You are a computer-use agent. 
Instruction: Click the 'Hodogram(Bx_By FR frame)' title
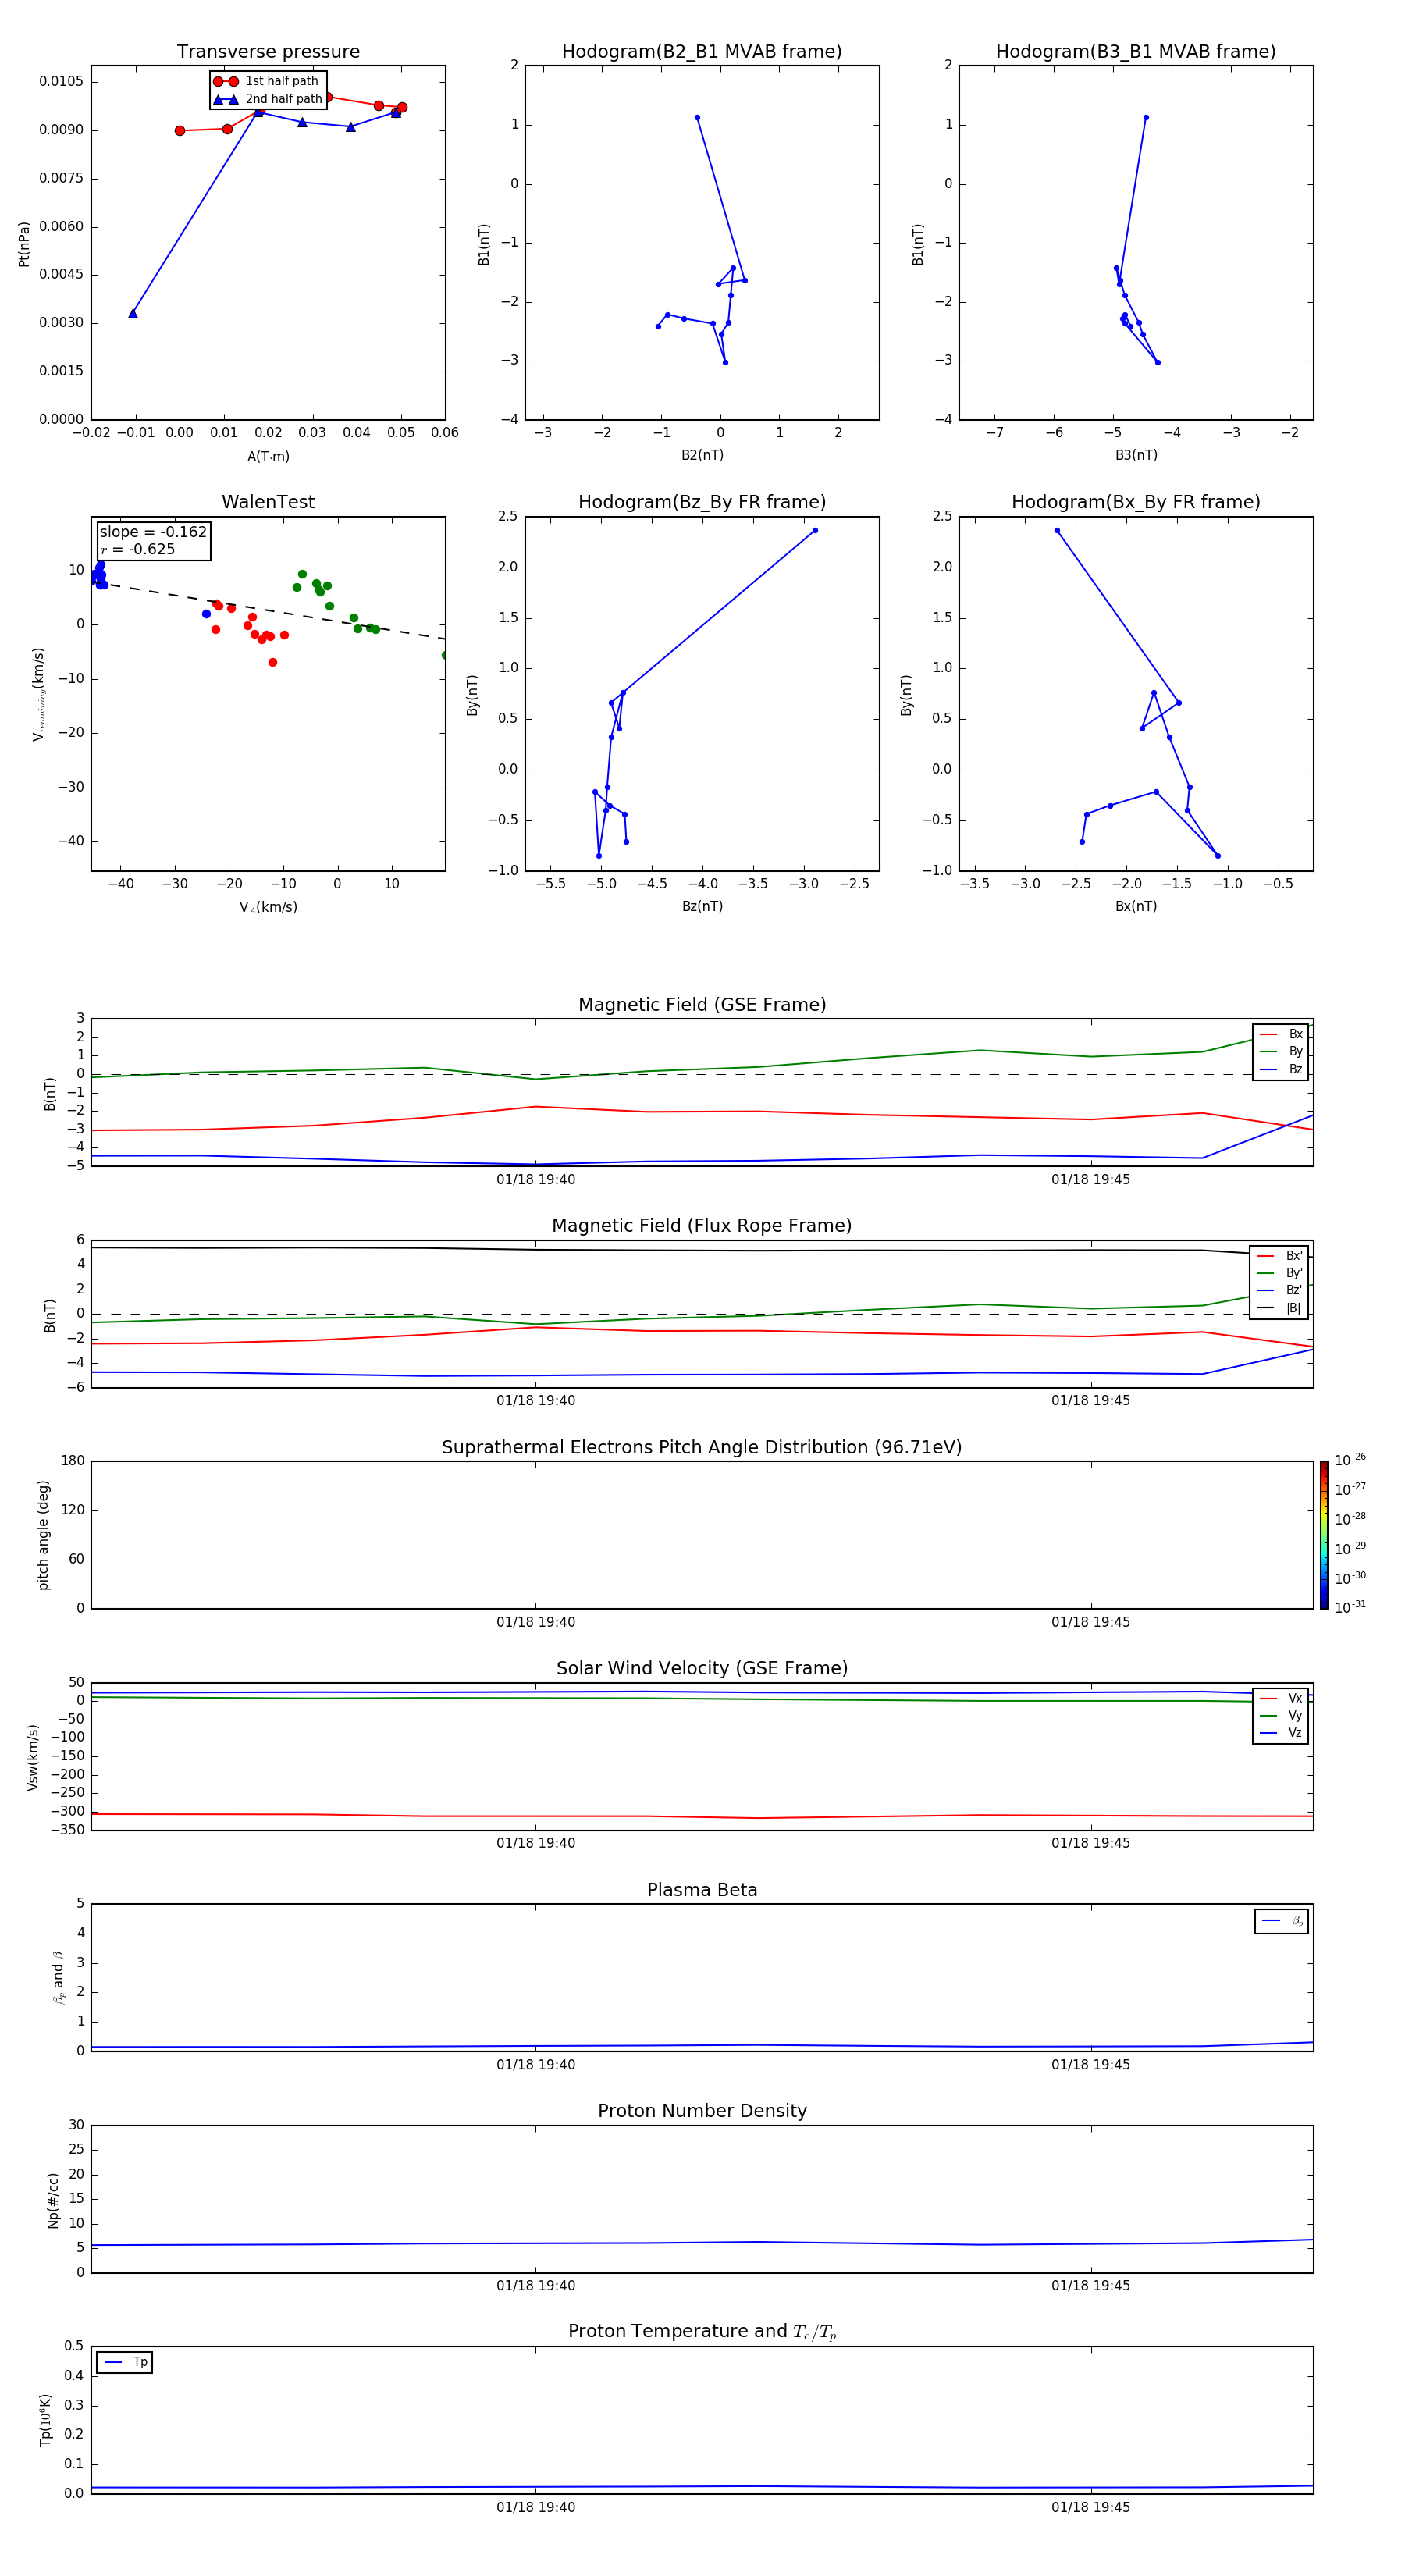pyautogui.click(x=1136, y=502)
